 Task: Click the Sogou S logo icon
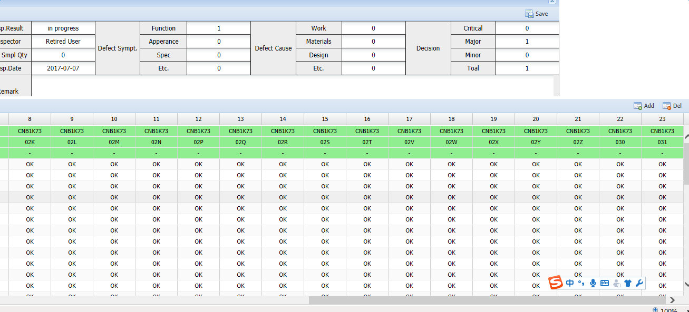click(556, 283)
